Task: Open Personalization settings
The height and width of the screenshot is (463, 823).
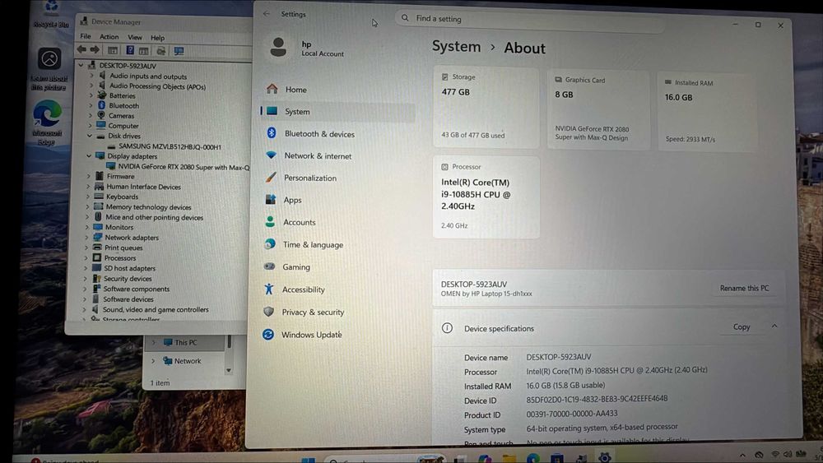Action: (310, 178)
